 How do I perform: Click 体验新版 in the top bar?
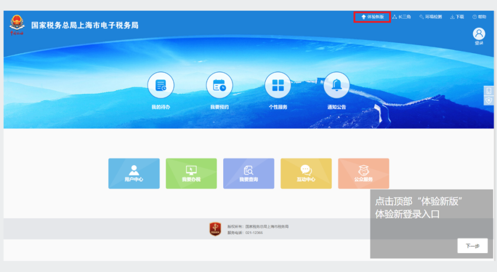[372, 17]
